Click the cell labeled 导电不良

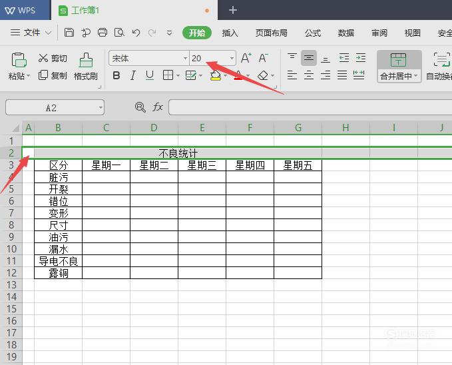pos(58,261)
